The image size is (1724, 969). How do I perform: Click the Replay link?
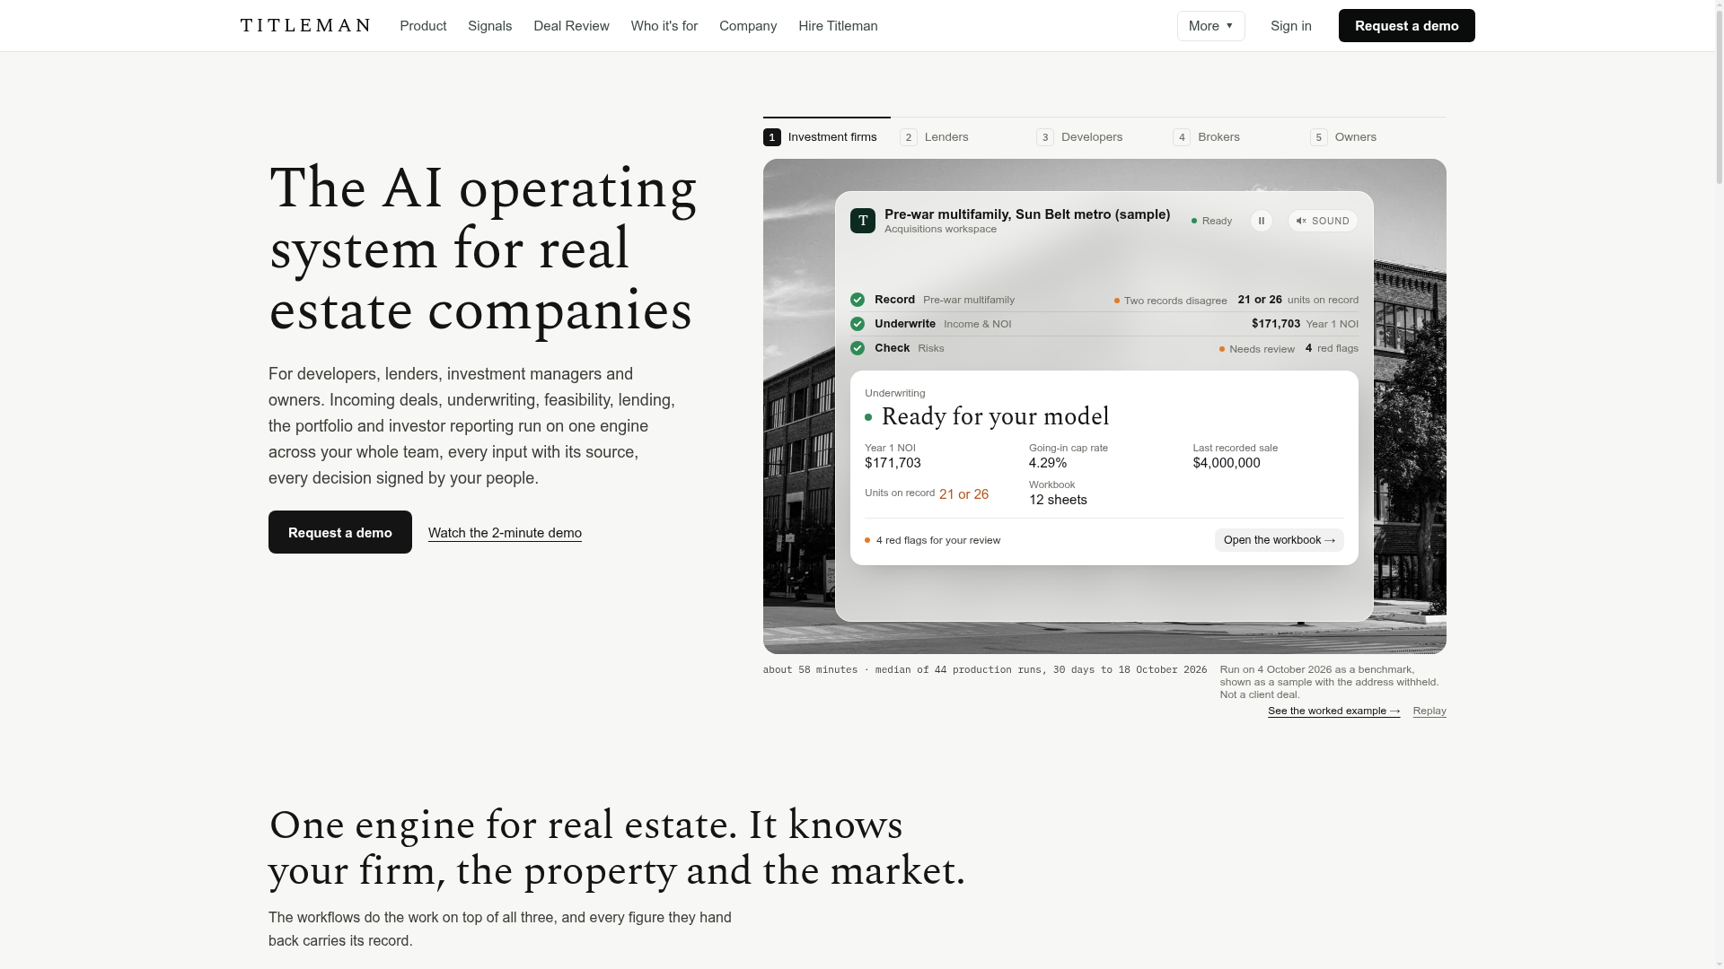coord(1429,711)
